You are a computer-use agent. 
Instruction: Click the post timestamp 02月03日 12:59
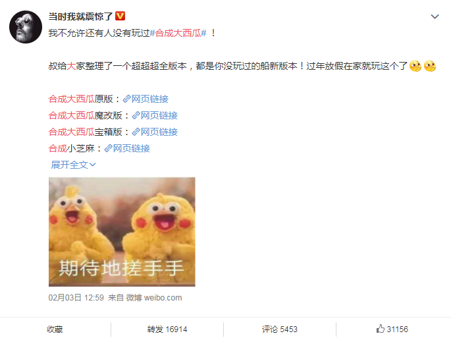76,298
